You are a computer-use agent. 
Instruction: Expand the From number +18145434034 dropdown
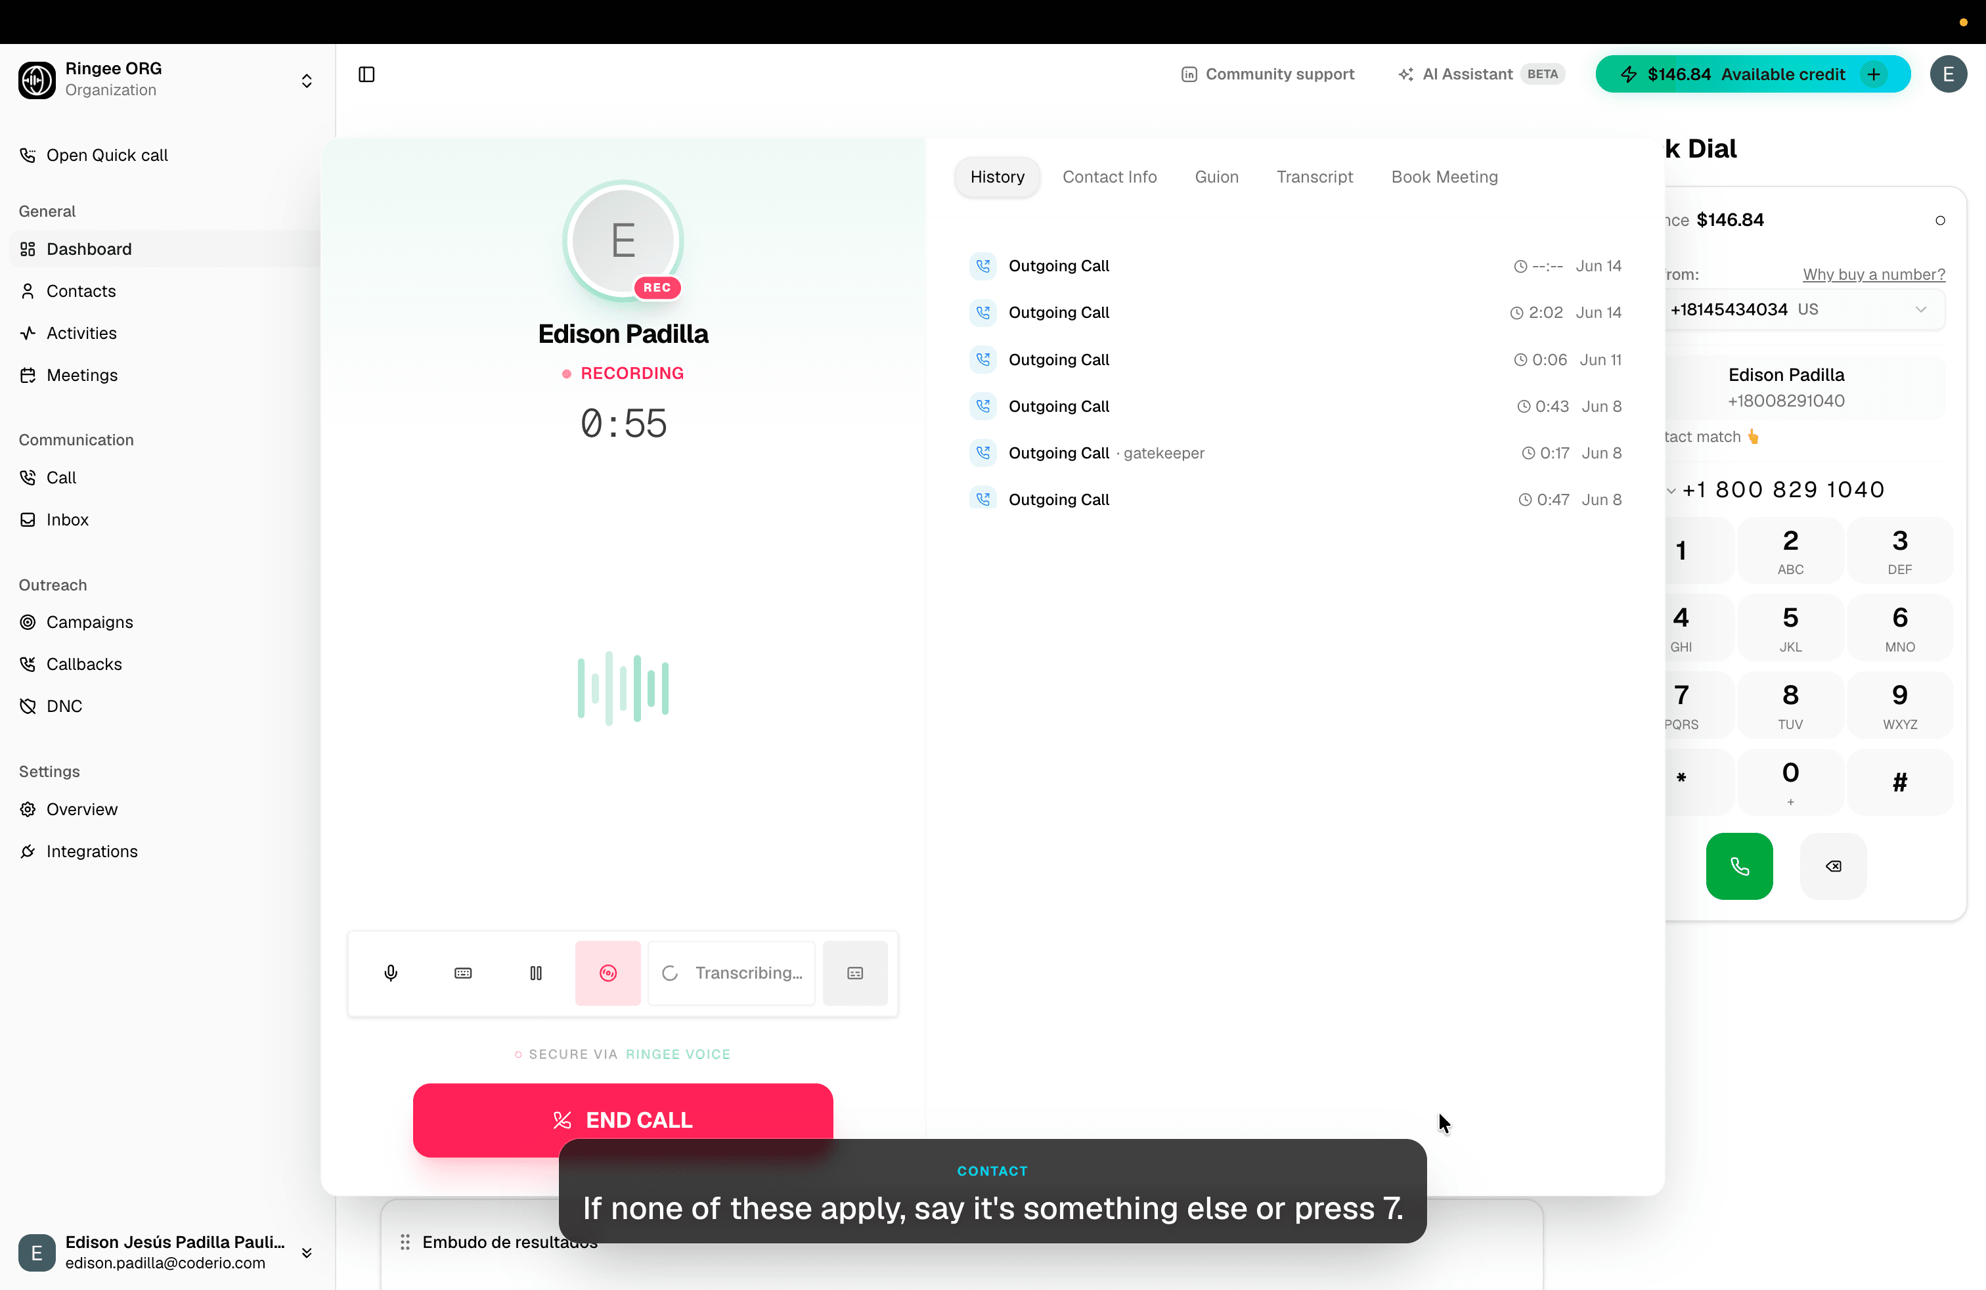[1805, 309]
